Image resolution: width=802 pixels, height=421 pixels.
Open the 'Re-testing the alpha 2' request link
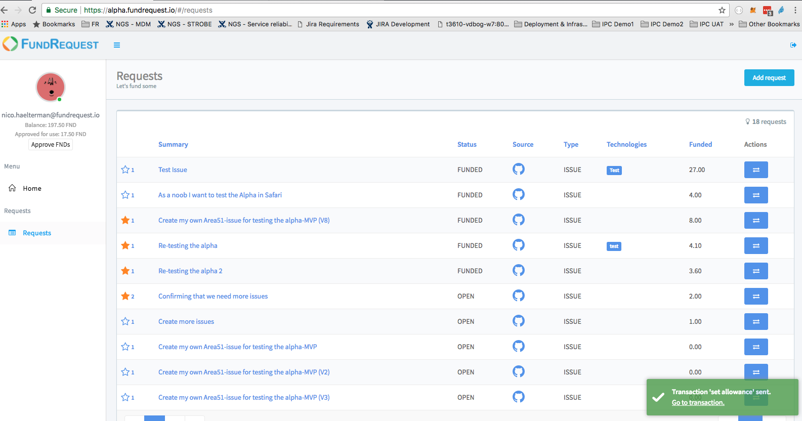pos(190,271)
